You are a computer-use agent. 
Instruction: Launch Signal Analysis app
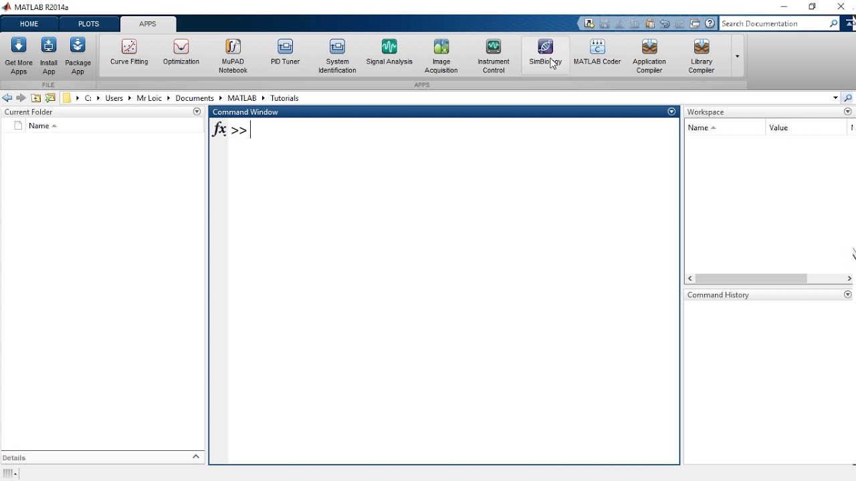tap(389, 52)
